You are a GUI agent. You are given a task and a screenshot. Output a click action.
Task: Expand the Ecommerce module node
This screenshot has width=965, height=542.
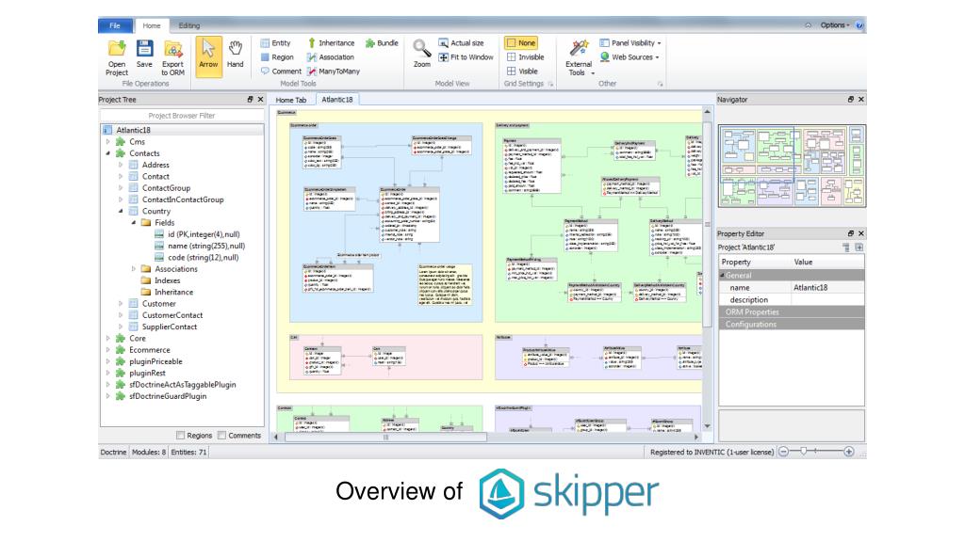click(x=107, y=350)
